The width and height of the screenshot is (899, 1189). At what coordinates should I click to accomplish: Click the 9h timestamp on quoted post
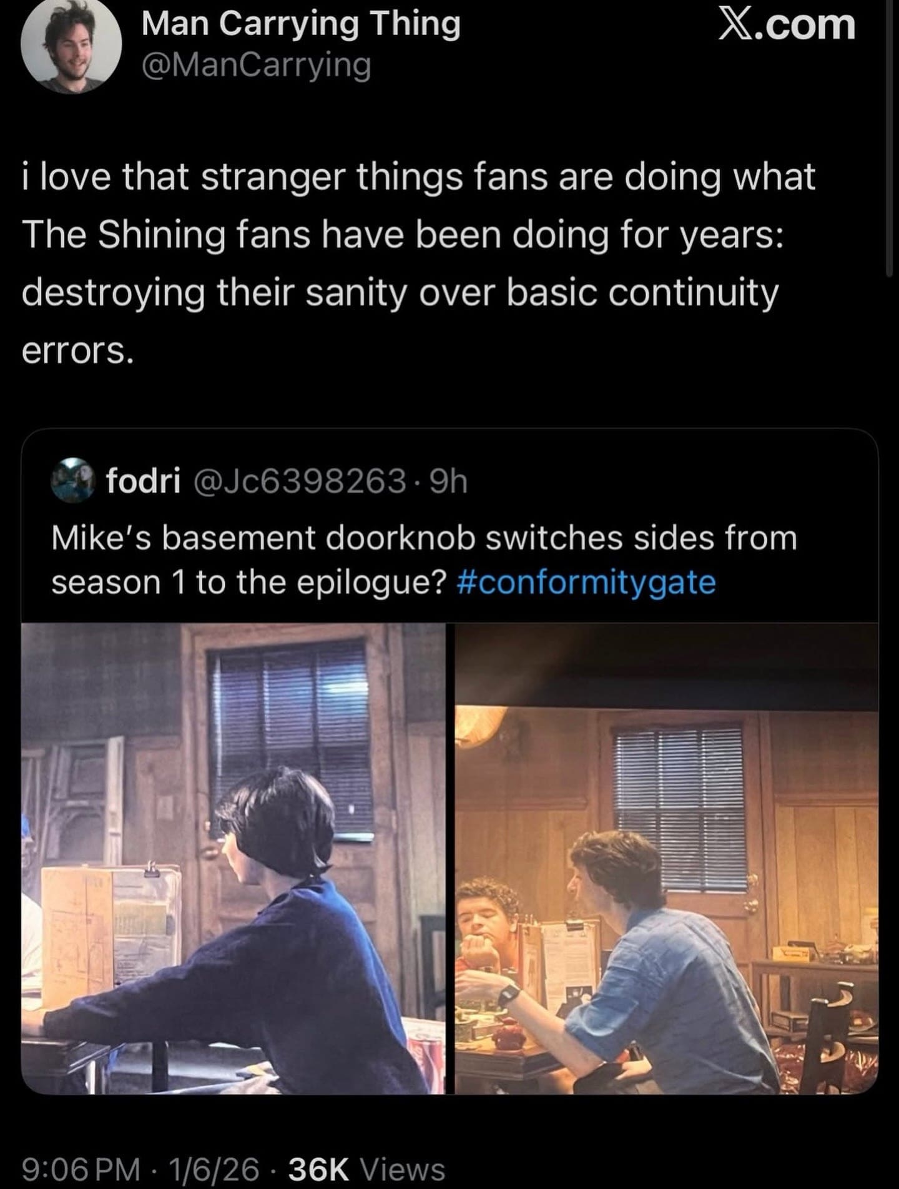tap(448, 480)
